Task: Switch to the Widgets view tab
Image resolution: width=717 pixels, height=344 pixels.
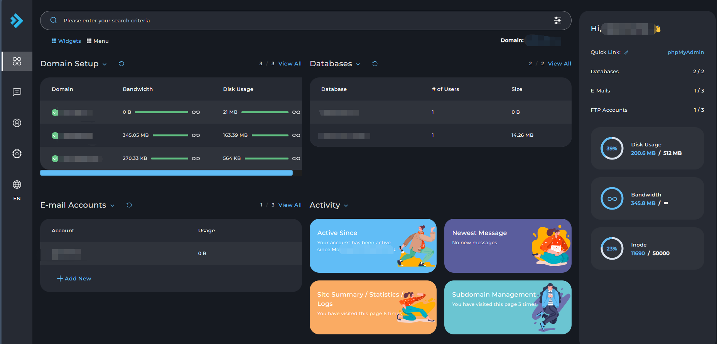Action: (x=66, y=41)
